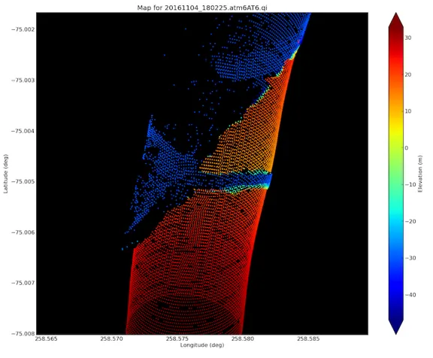
Task: Click colorbar tick label -40
Action: (410, 295)
